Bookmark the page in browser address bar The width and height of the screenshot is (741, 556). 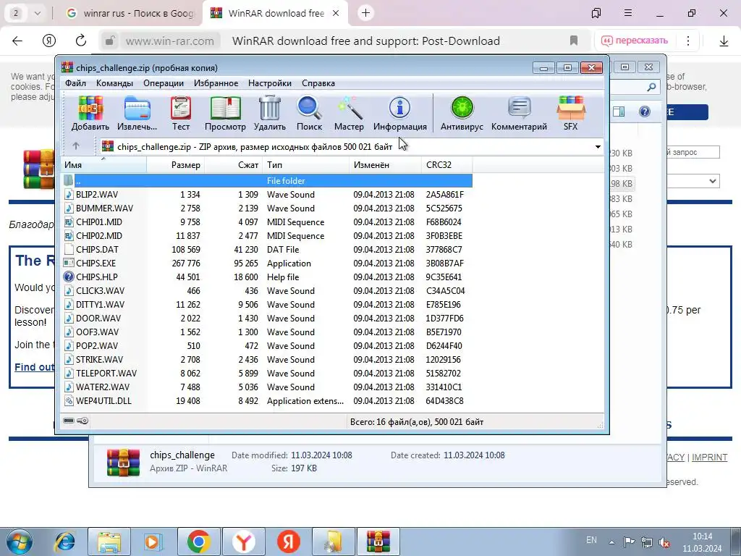click(574, 41)
